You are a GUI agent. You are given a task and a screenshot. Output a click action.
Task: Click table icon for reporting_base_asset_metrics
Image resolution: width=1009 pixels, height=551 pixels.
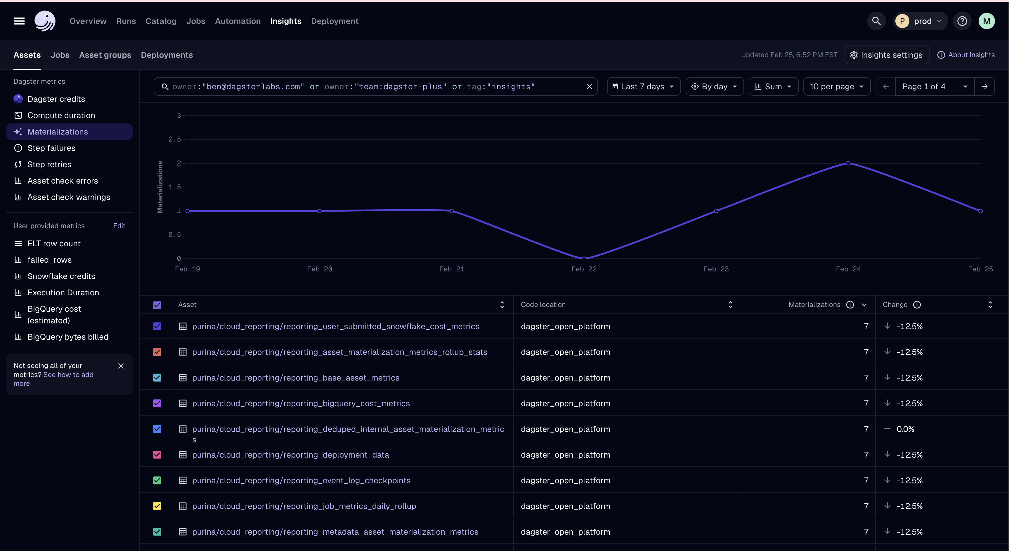coord(183,378)
